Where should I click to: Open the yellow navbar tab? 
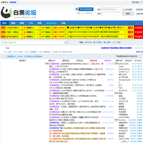pyautogui.click(x=63, y=23)
